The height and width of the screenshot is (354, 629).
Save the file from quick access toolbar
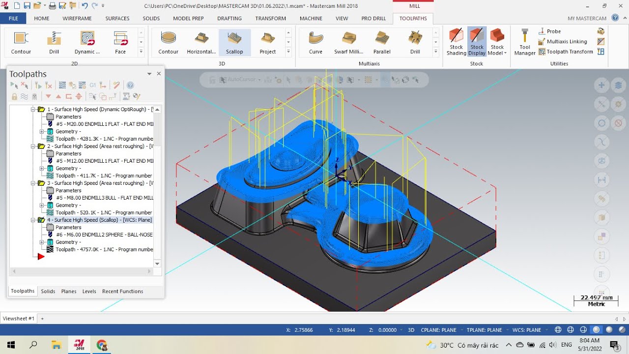click(27, 6)
